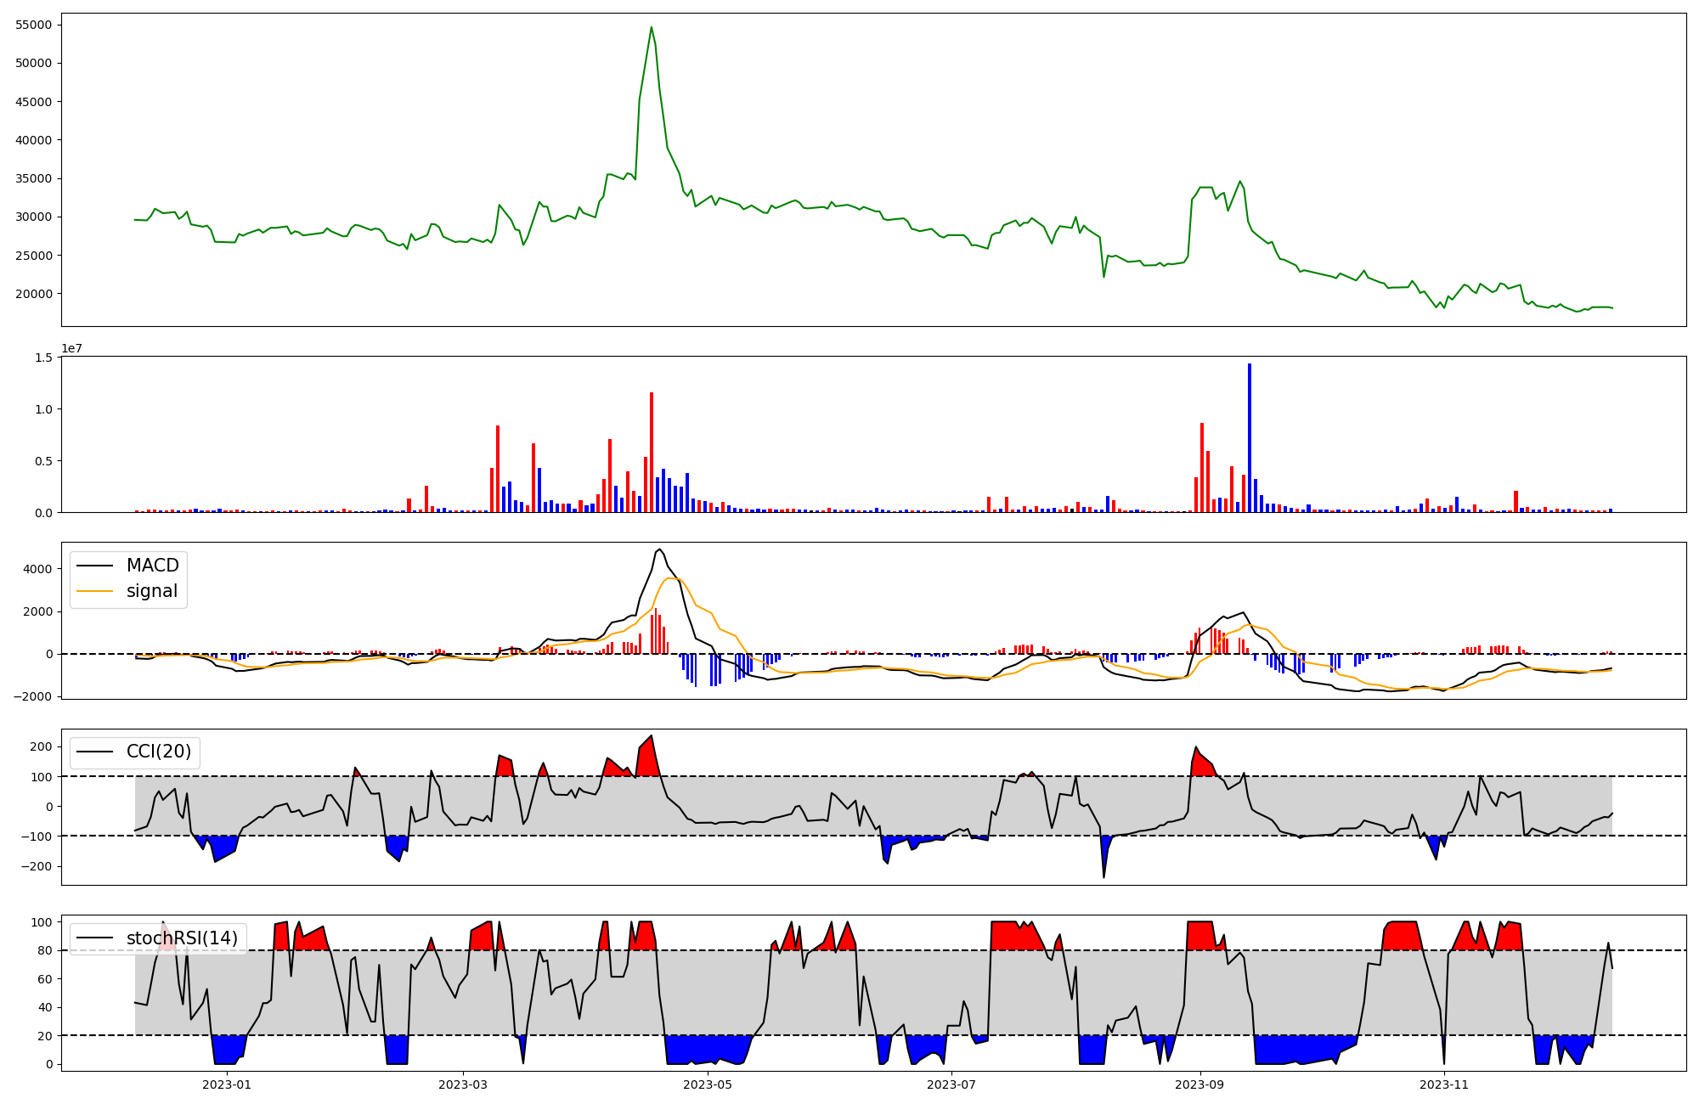Click the 1e7 volume scale label
Image resolution: width=1699 pixels, height=1104 pixels.
(x=71, y=348)
